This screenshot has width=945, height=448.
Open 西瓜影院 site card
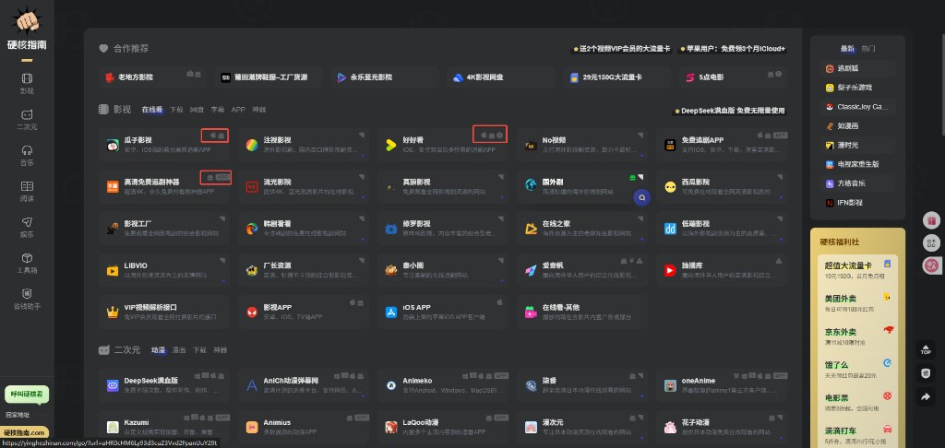[x=722, y=186]
